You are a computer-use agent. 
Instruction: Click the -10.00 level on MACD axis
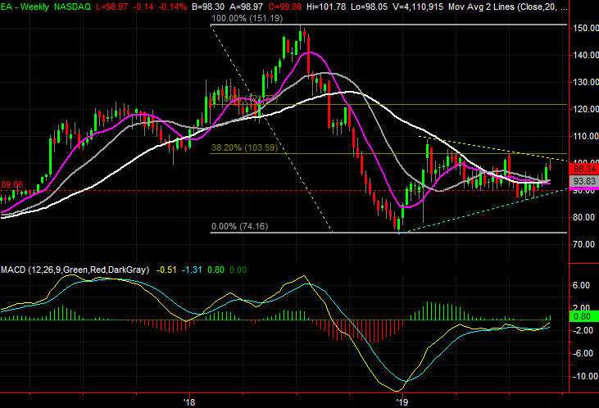pyautogui.click(x=583, y=377)
